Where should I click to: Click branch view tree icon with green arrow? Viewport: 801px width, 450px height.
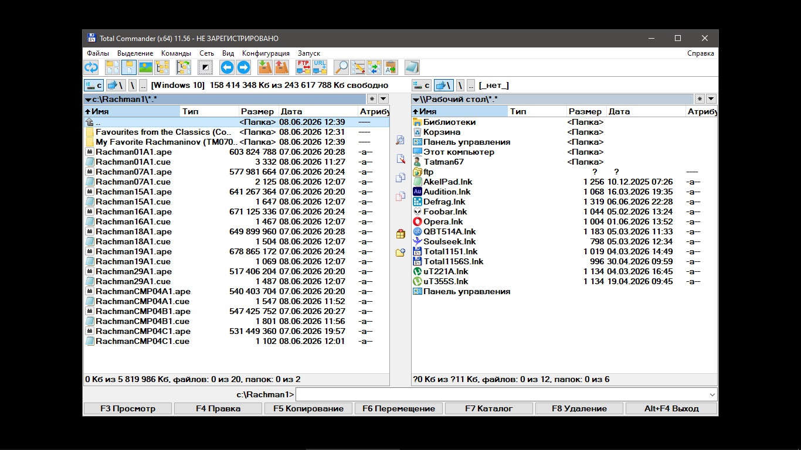point(184,67)
